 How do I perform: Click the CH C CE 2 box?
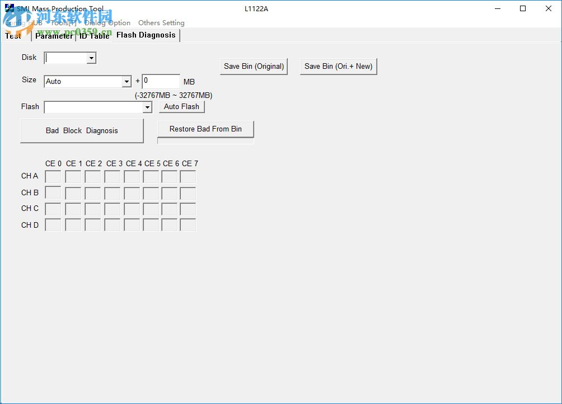[x=93, y=209]
